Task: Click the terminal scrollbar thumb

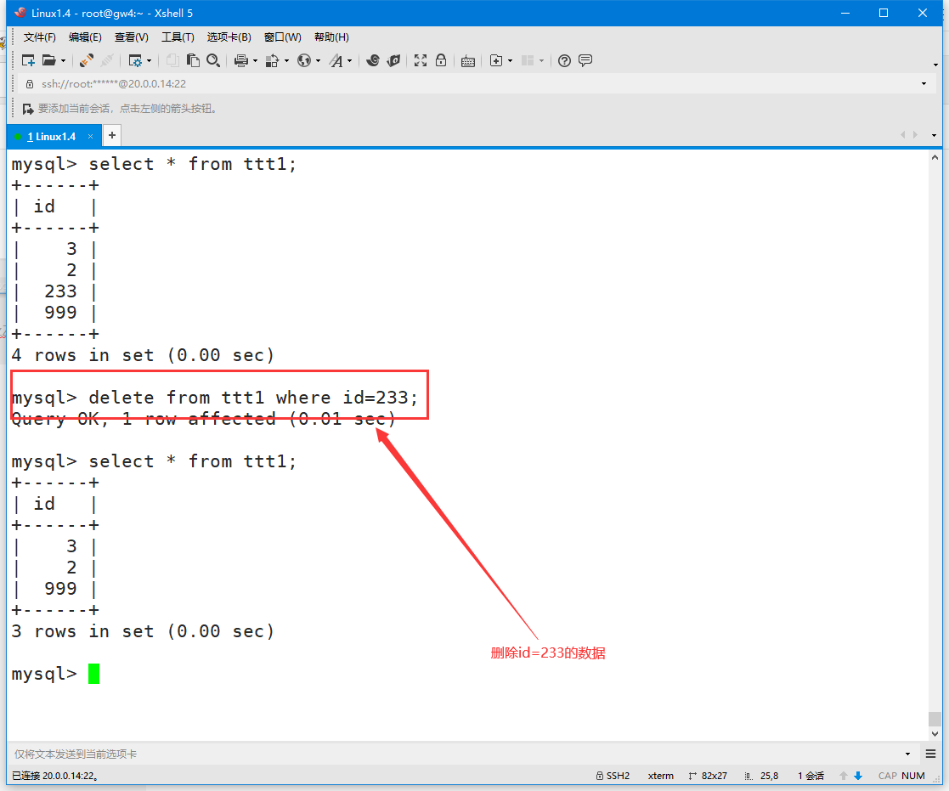Action: click(x=935, y=719)
